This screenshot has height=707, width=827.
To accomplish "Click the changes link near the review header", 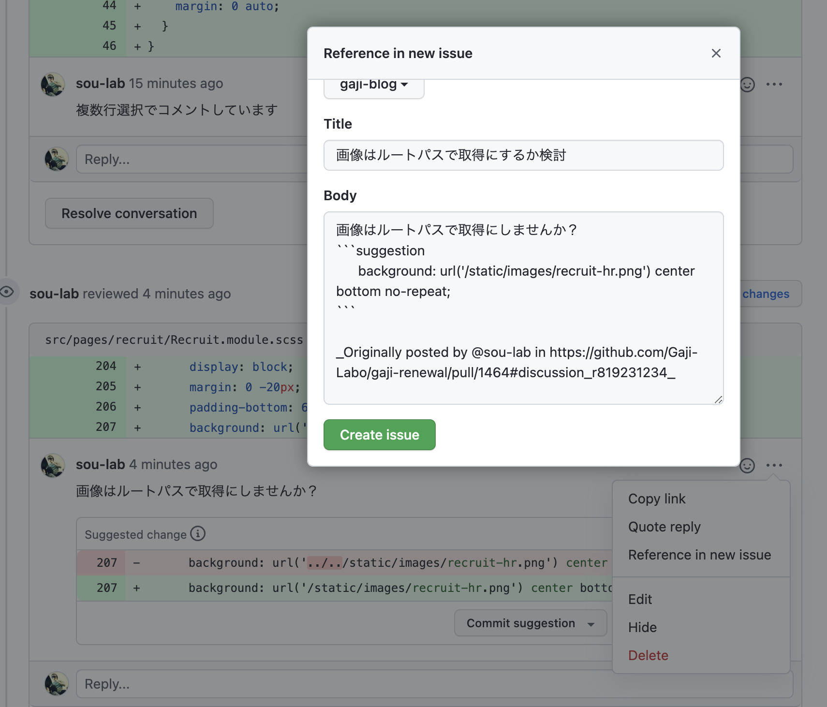I will 766,294.
